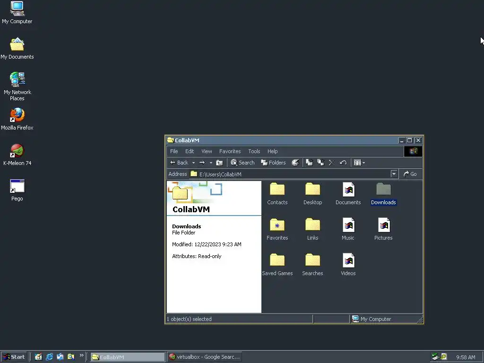
Task: Switch to virtualbox Google Search taskbar button
Action: pos(204,357)
